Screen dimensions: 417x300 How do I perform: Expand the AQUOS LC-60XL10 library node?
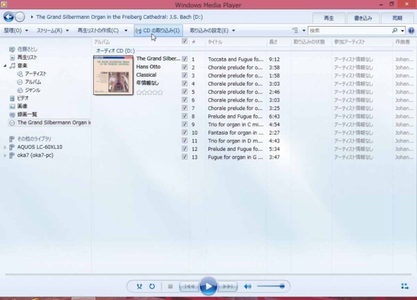pyautogui.click(x=5, y=147)
